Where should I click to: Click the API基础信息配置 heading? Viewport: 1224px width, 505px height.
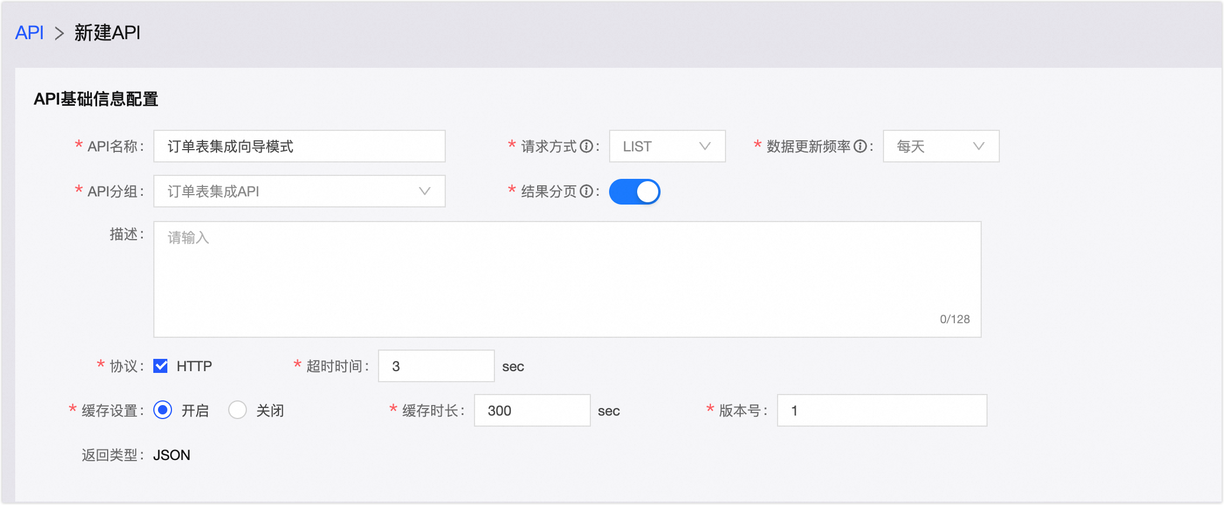coord(96,99)
